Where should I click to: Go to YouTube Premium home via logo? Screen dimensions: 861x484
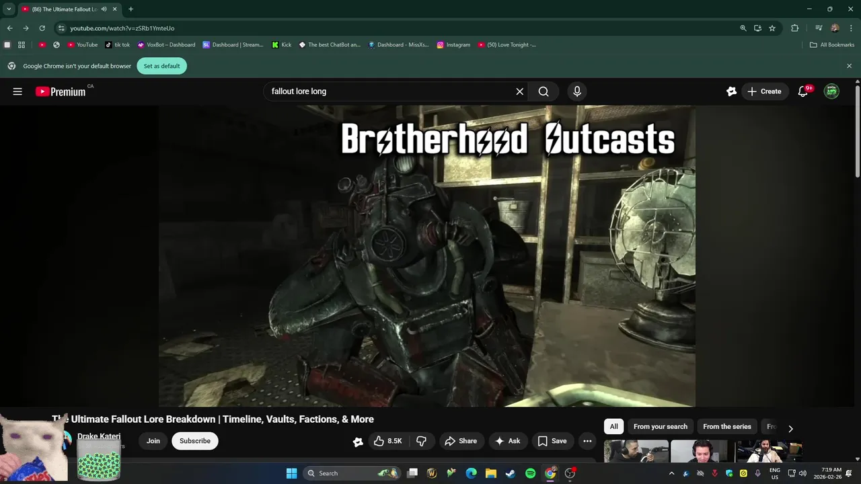pos(61,91)
